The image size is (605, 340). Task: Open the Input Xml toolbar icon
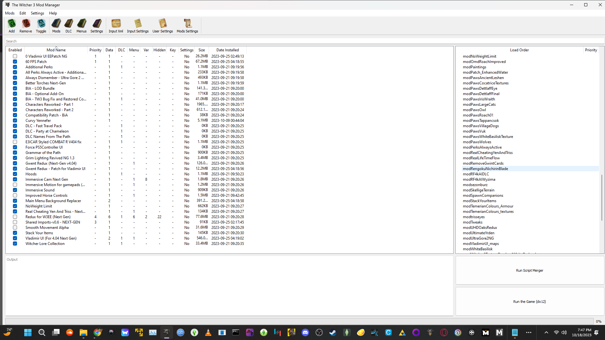116,26
